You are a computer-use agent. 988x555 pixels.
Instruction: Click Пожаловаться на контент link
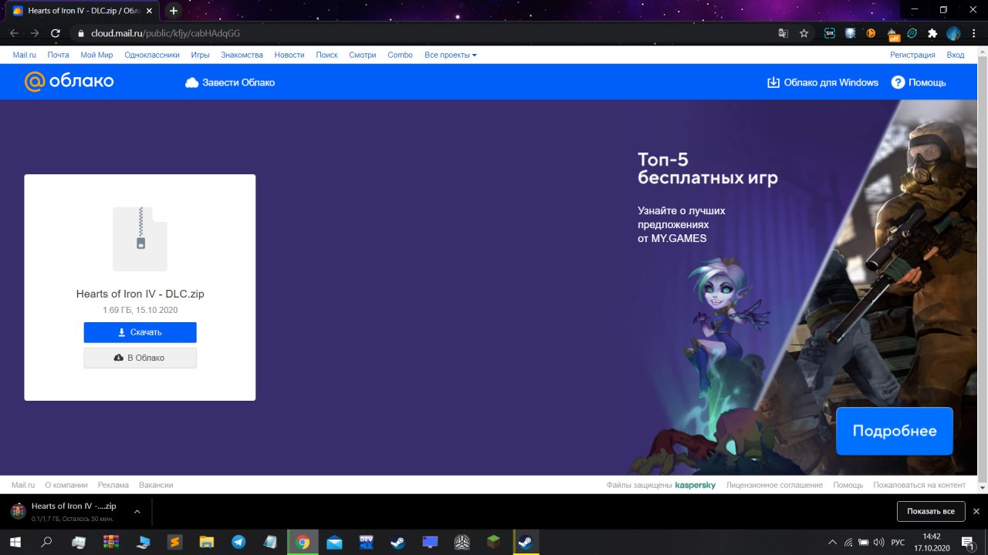click(x=919, y=485)
